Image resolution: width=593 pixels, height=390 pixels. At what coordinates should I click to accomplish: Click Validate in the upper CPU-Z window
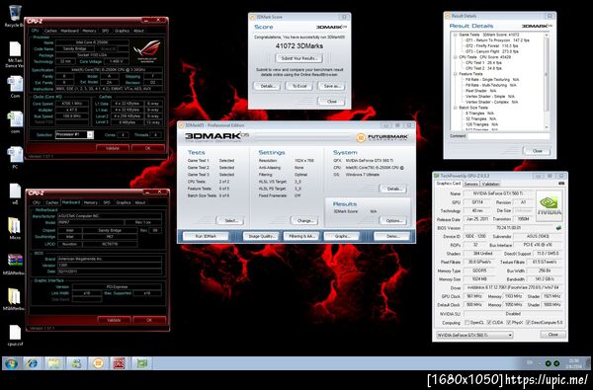(113, 148)
